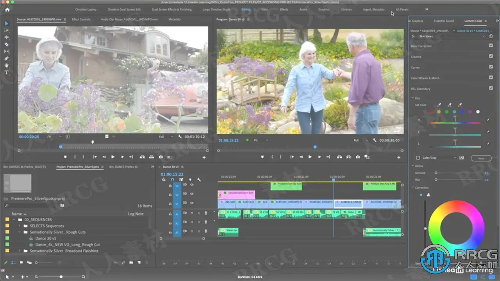The image size is (500, 281).
Task: Pick the first Set color eyedropper
Action: tap(439, 105)
